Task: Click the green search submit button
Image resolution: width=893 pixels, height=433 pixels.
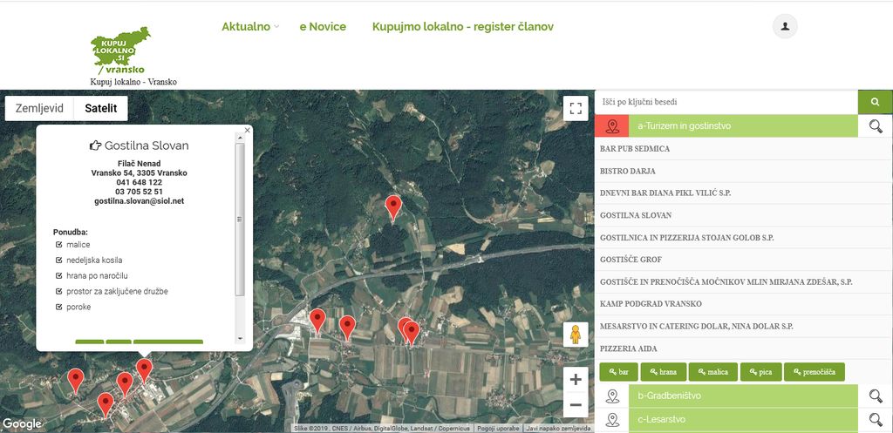Action: pyautogui.click(x=875, y=101)
